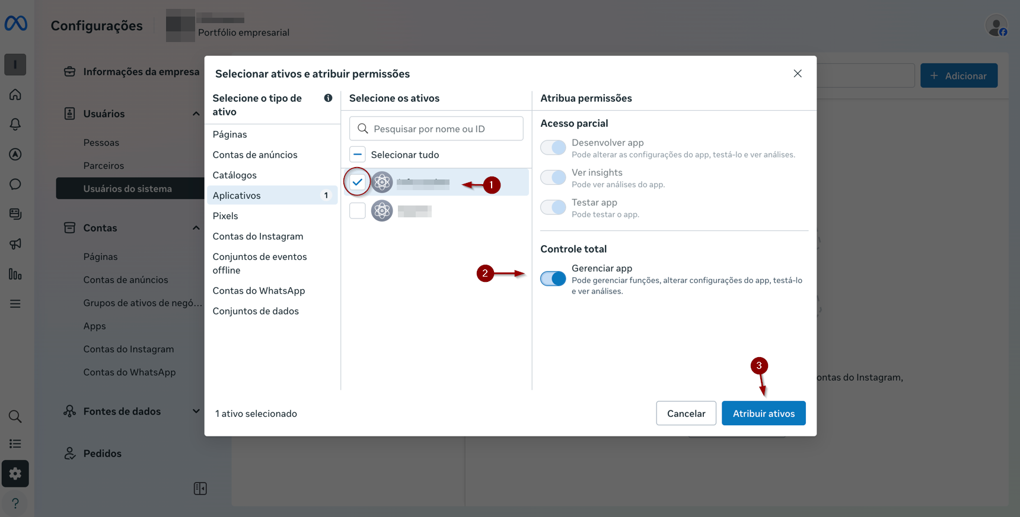Collapse the Contas section

196,228
